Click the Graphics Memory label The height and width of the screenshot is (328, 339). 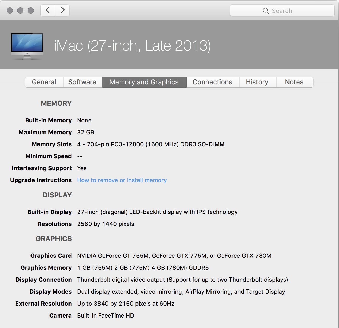(46, 268)
